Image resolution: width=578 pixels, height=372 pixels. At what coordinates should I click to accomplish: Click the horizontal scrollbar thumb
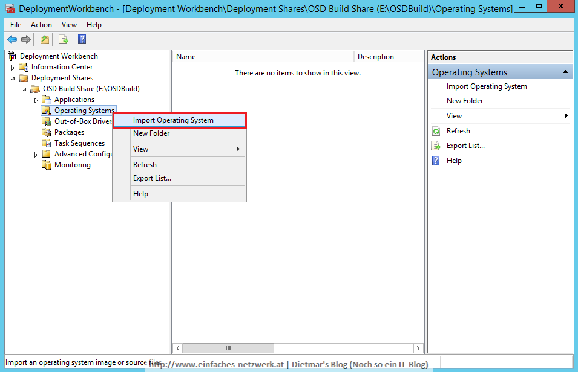click(228, 348)
